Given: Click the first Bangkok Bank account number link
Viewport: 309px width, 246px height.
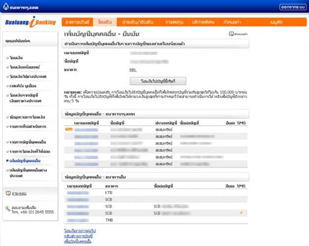Looking at the screenshot, I should point(86,129).
